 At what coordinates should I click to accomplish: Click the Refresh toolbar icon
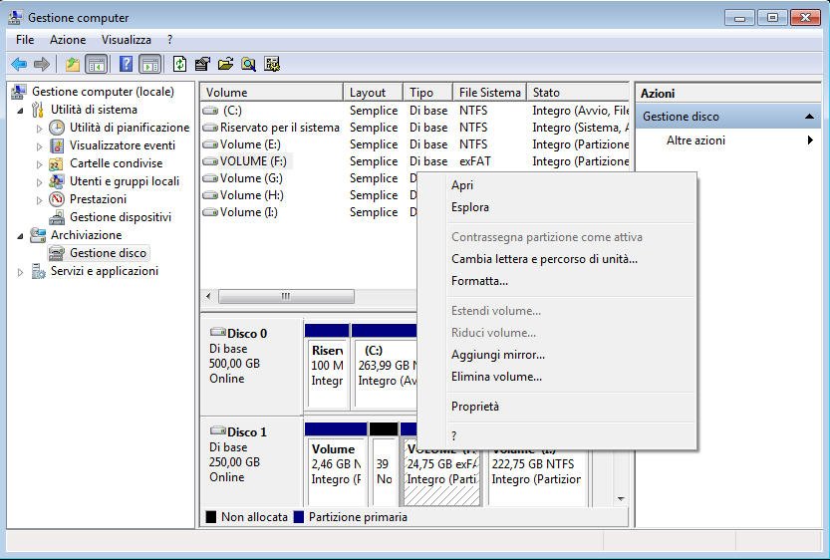tap(180, 64)
